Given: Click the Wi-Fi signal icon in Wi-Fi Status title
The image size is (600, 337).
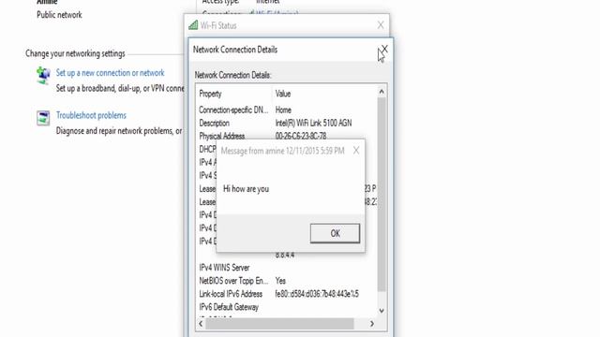Looking at the screenshot, I should pyautogui.click(x=193, y=25).
